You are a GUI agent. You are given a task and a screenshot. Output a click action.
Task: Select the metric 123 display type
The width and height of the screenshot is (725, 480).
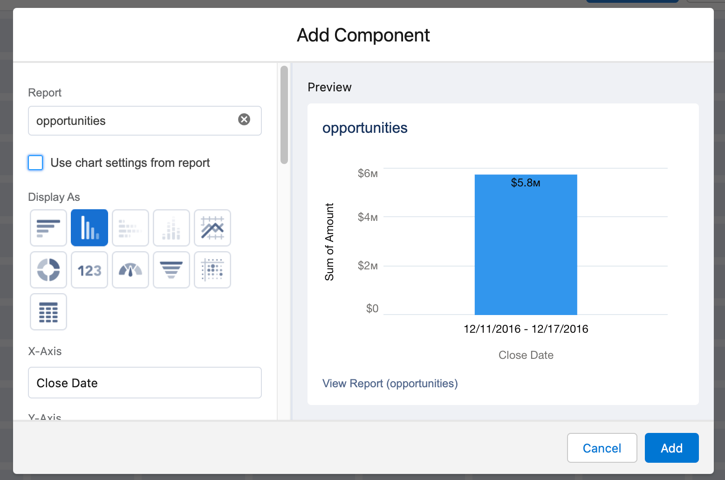[89, 270]
